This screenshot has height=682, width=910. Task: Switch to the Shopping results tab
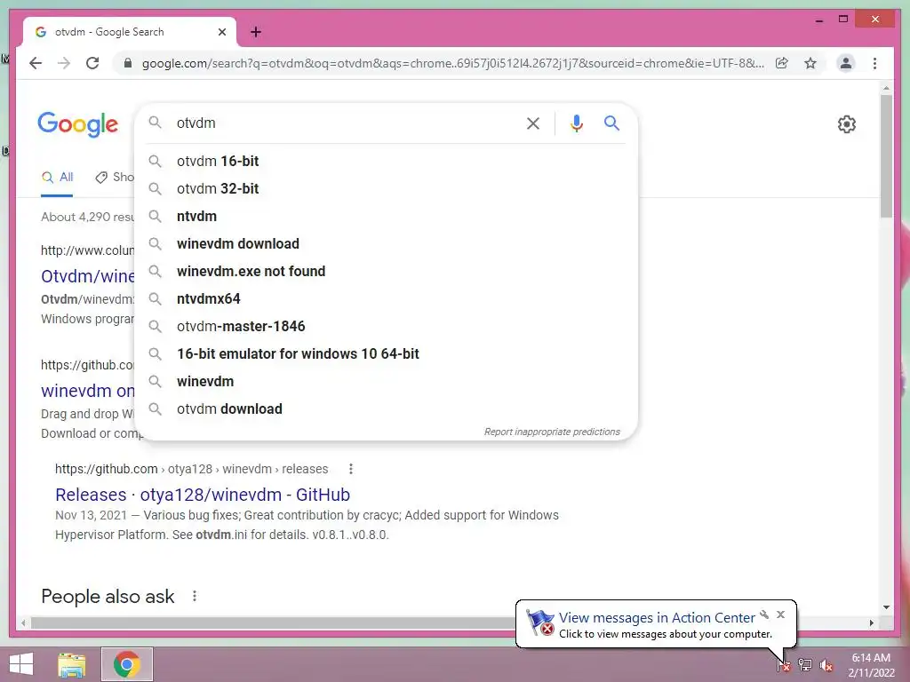(115, 178)
